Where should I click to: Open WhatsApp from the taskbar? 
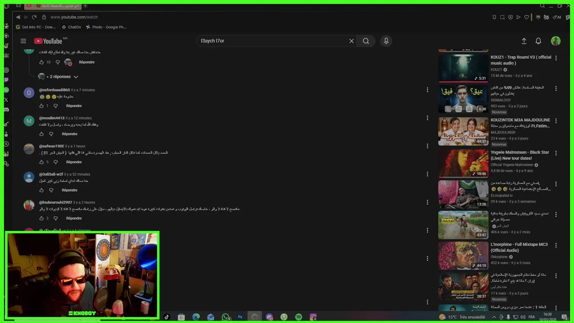pos(226,317)
